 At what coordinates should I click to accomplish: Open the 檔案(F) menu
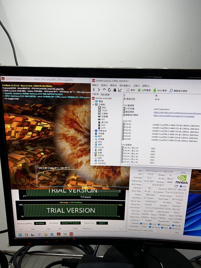[95, 85]
